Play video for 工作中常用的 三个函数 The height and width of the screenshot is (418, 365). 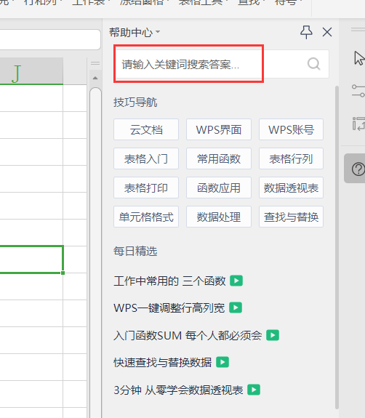tap(236, 281)
